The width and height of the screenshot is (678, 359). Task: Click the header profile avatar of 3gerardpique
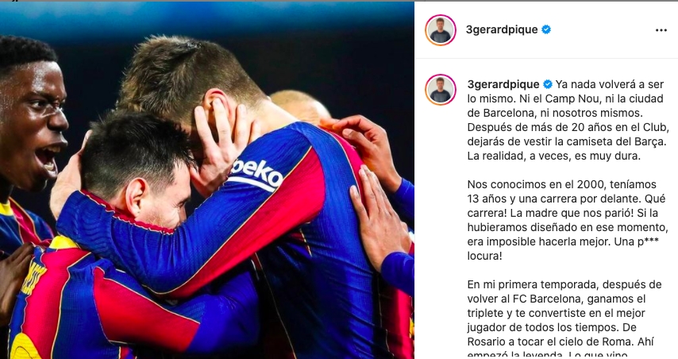click(x=441, y=30)
